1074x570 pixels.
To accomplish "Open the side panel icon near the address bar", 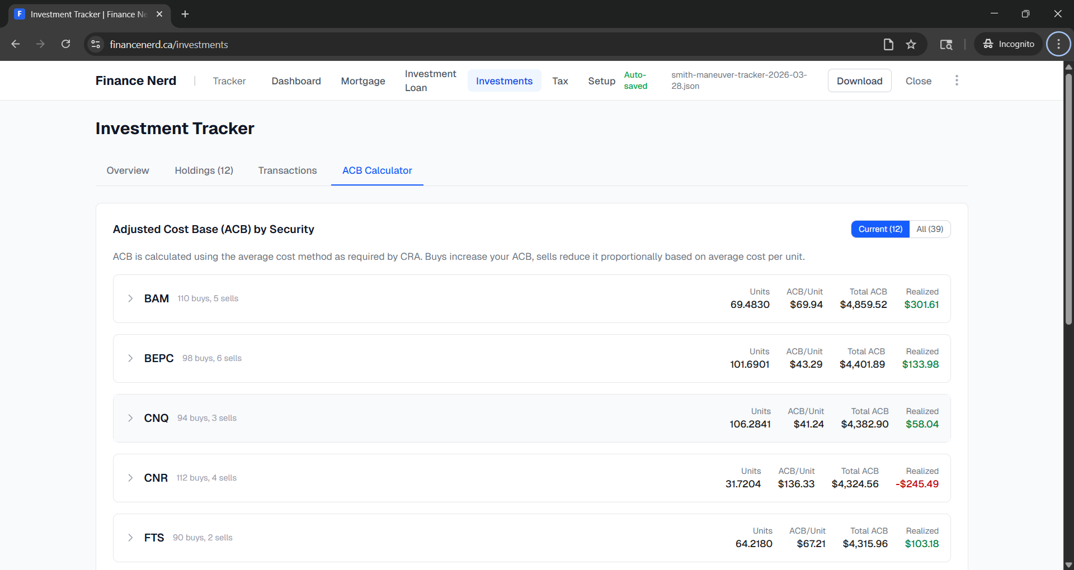I will pyautogui.click(x=946, y=44).
